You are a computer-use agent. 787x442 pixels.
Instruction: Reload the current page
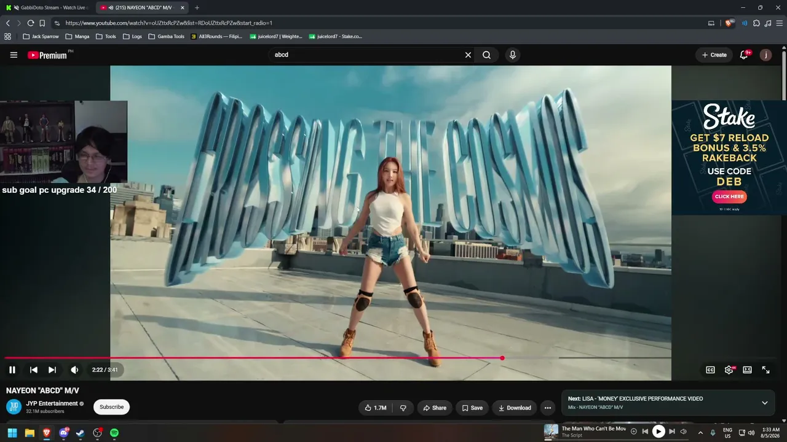point(30,23)
